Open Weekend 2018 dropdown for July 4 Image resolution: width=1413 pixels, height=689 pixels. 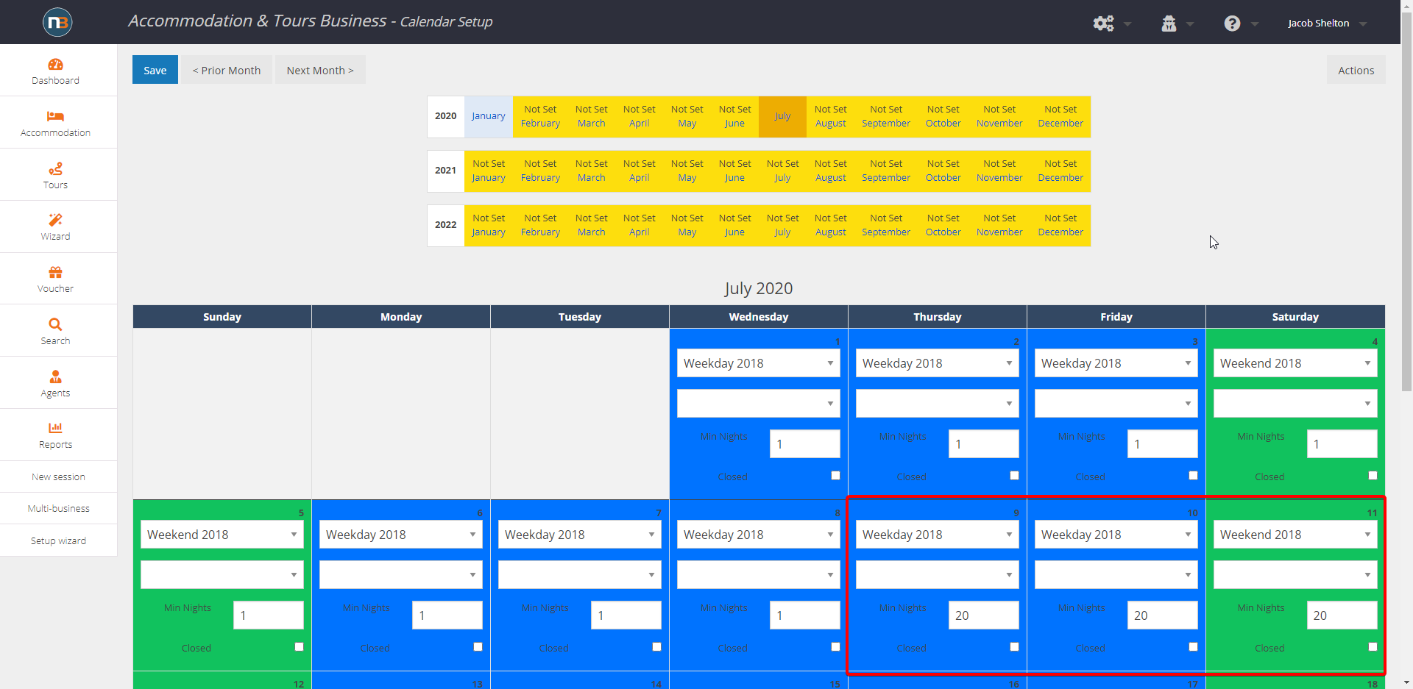tap(1295, 363)
